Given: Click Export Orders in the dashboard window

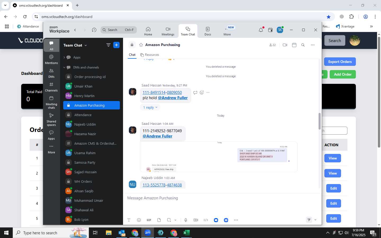Looking at the screenshot, I should (340, 62).
